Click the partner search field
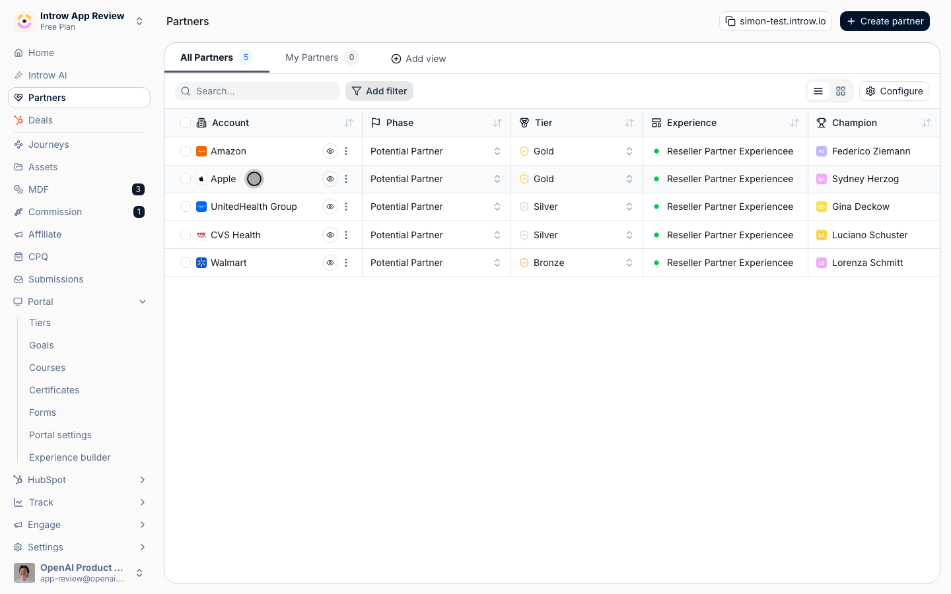The width and height of the screenshot is (951, 594). [x=258, y=91]
